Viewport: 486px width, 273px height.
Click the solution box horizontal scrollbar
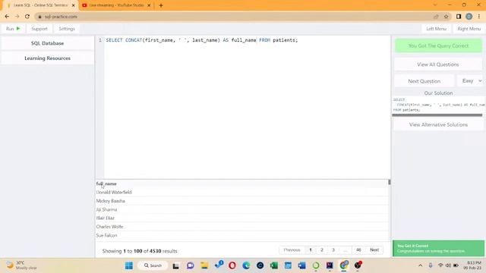point(437,115)
